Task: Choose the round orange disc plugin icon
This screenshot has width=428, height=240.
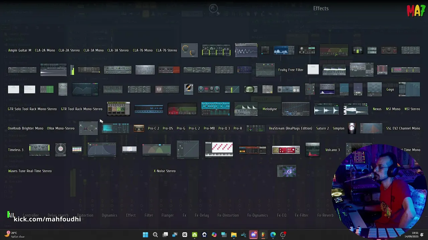Action: tap(189, 89)
